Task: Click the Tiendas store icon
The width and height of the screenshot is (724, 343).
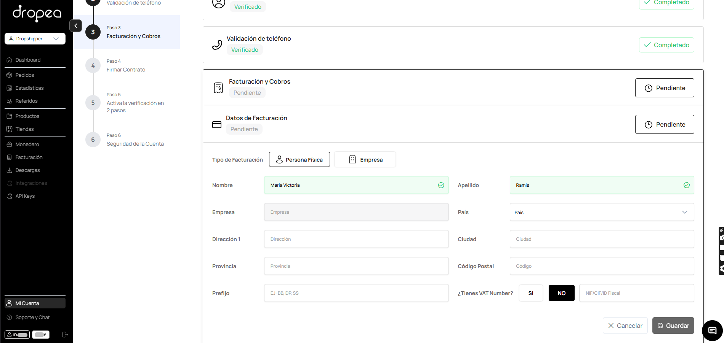Action: 10,129
